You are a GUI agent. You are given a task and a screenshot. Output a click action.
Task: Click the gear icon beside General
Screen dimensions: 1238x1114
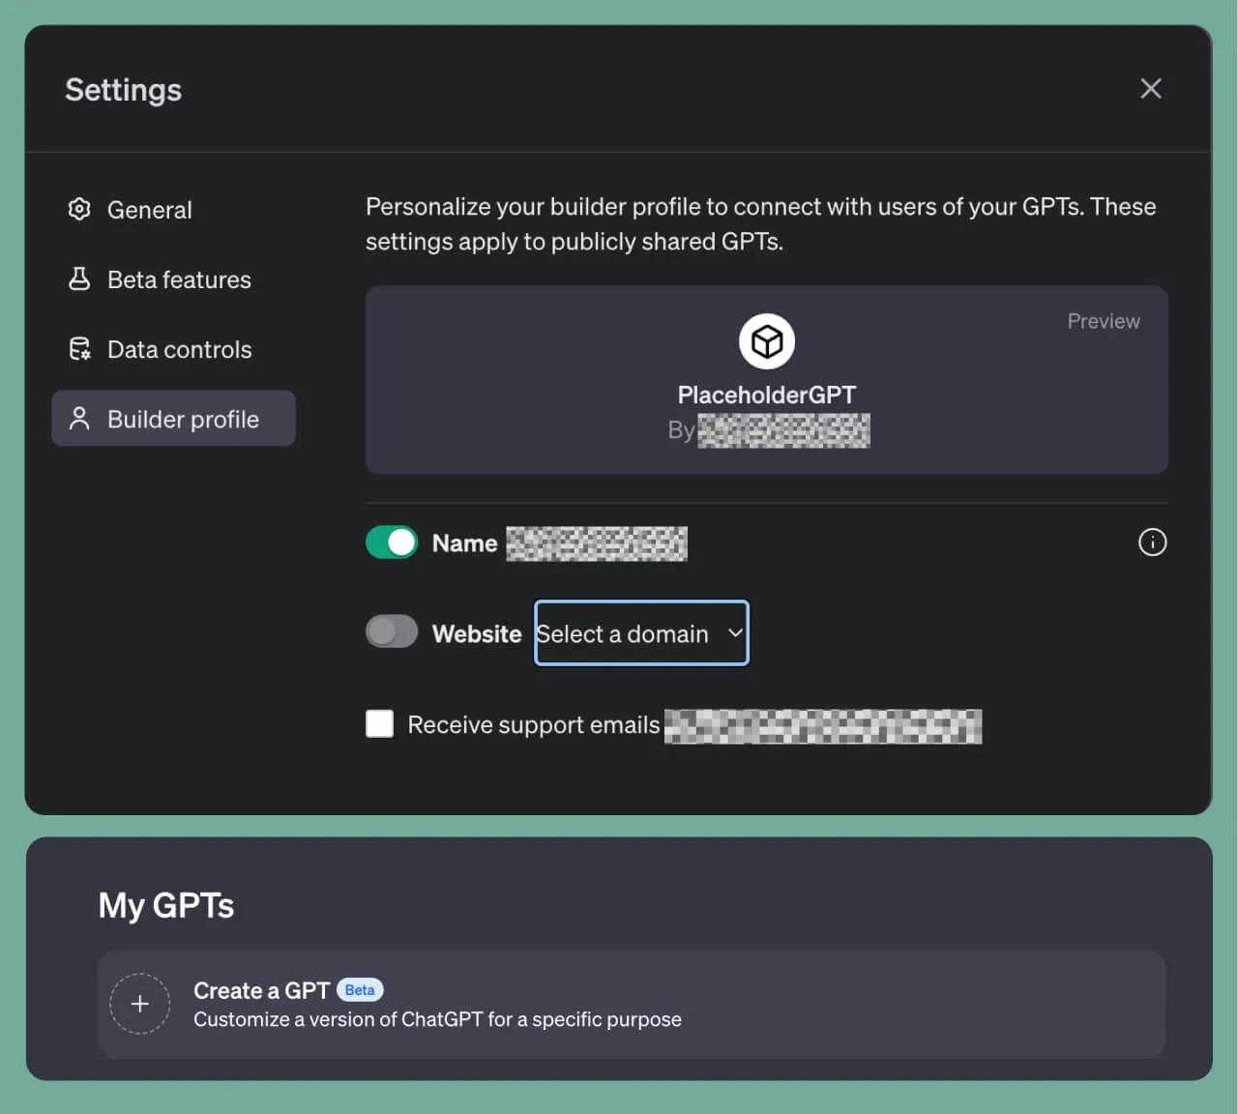point(79,209)
